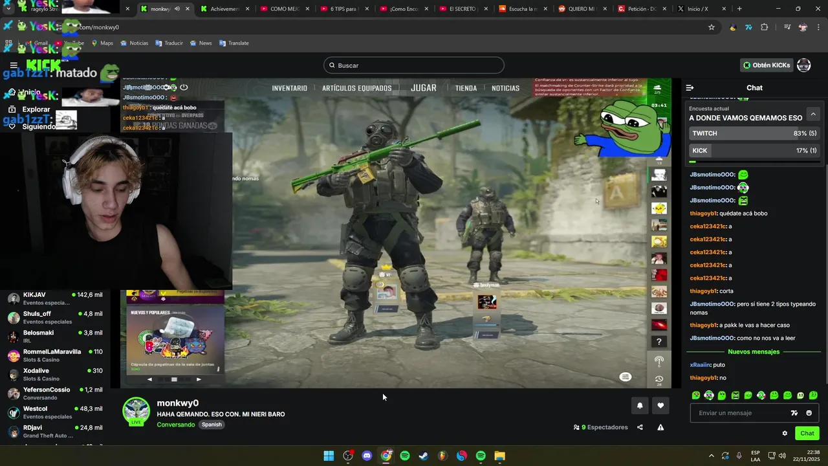Vote KICK in the poll

tap(754, 150)
